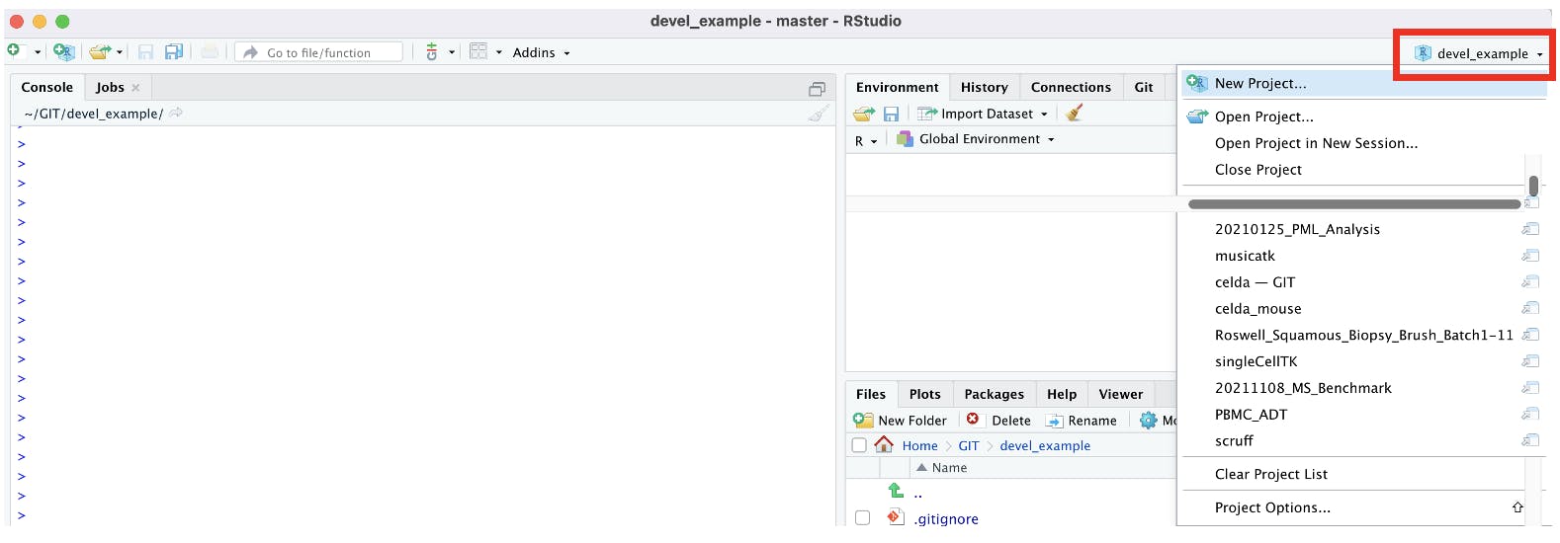Open the Git toolbar dropdown arrow
The image size is (1560, 543).
click(452, 52)
